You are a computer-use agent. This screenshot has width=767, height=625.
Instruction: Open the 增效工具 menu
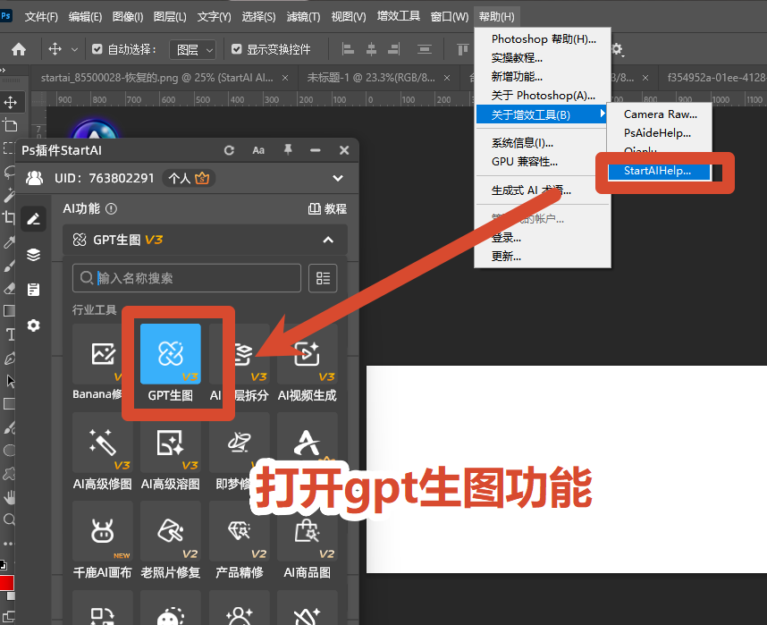pos(398,16)
